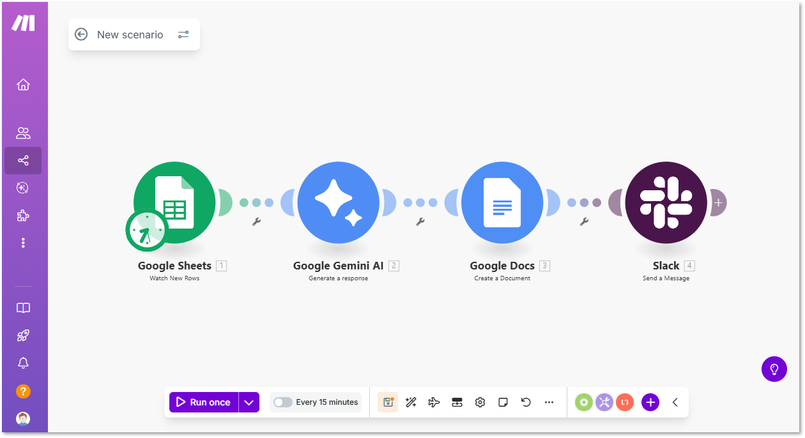Click the Watch New Rows text
The image size is (805, 438).
pos(174,278)
